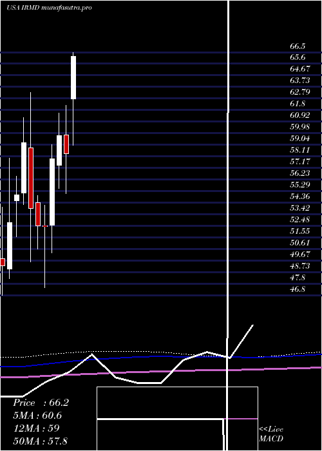
Task: Click the 59.04 price axis label
Action: [x=300, y=139]
